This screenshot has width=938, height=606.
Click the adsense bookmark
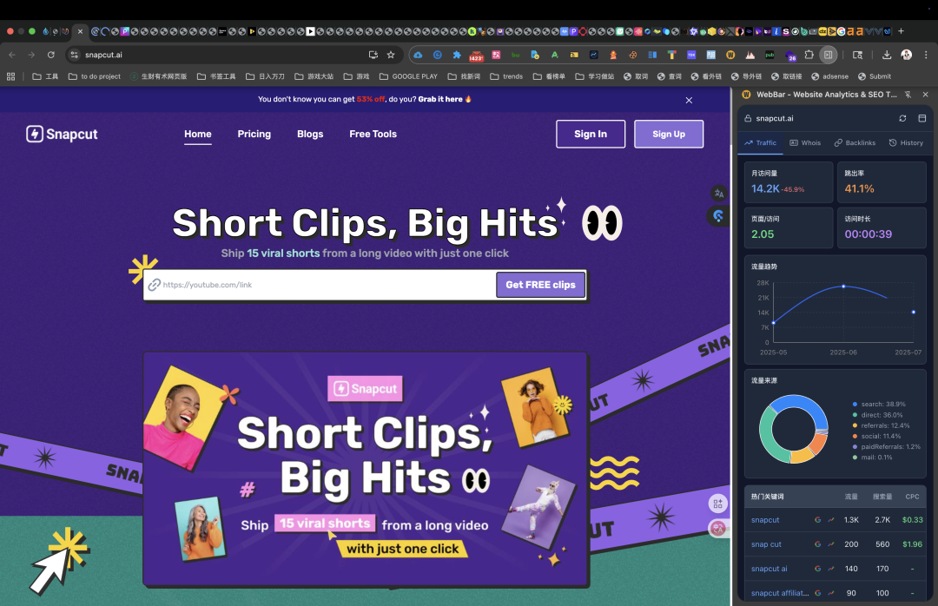pos(829,76)
